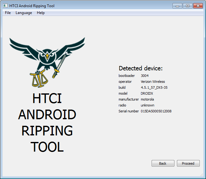Select the radio value unknown
This screenshot has height=179, width=206.
148,105
